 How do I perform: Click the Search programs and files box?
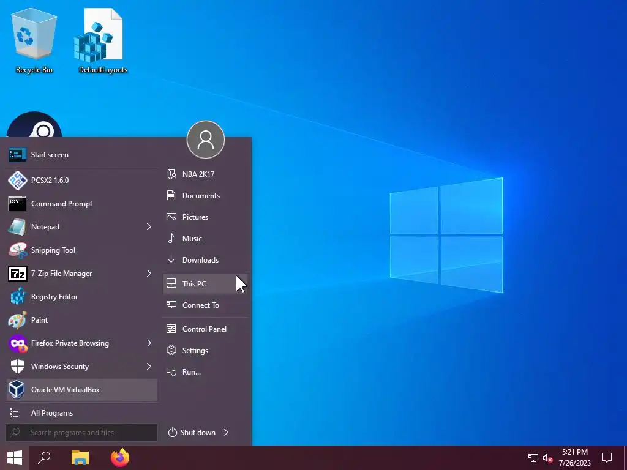point(81,433)
